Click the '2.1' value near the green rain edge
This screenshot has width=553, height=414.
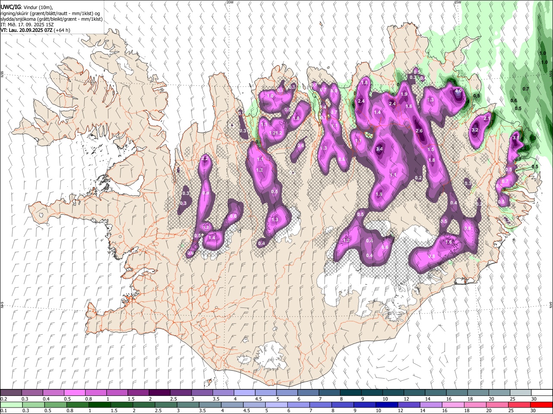[x=487, y=118]
